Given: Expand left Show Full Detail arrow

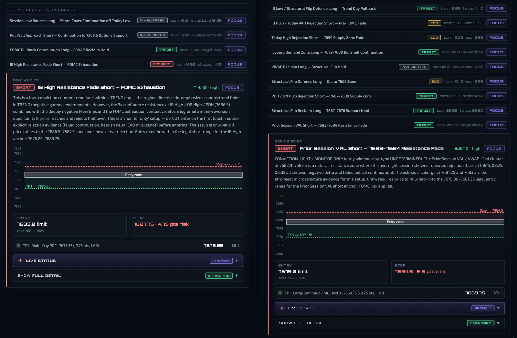Looking at the screenshot, I should click(x=237, y=275).
